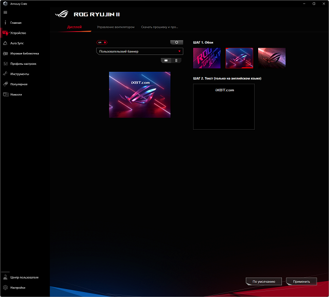Choose the blue-red neon ROG wallpaper thumbnail
Screen dimensions: 329x297
239,58
